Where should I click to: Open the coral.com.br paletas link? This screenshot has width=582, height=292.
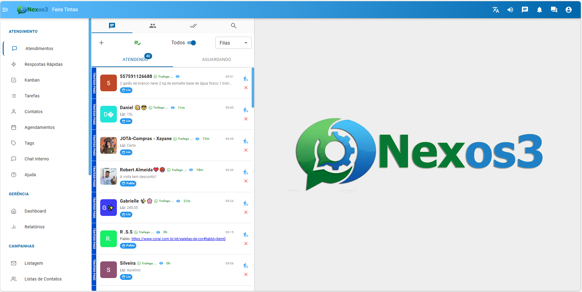pyautogui.click(x=178, y=239)
